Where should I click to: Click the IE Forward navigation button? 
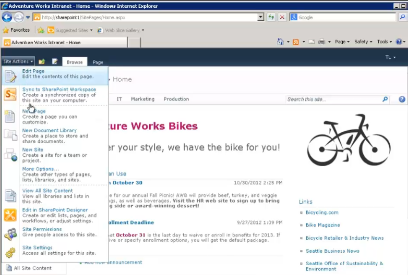(x=18, y=17)
